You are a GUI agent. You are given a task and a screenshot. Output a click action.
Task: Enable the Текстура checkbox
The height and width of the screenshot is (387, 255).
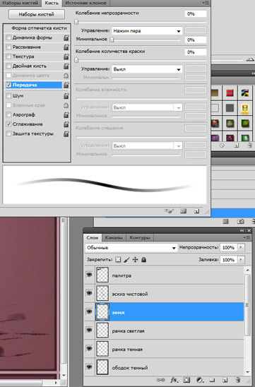click(8, 56)
